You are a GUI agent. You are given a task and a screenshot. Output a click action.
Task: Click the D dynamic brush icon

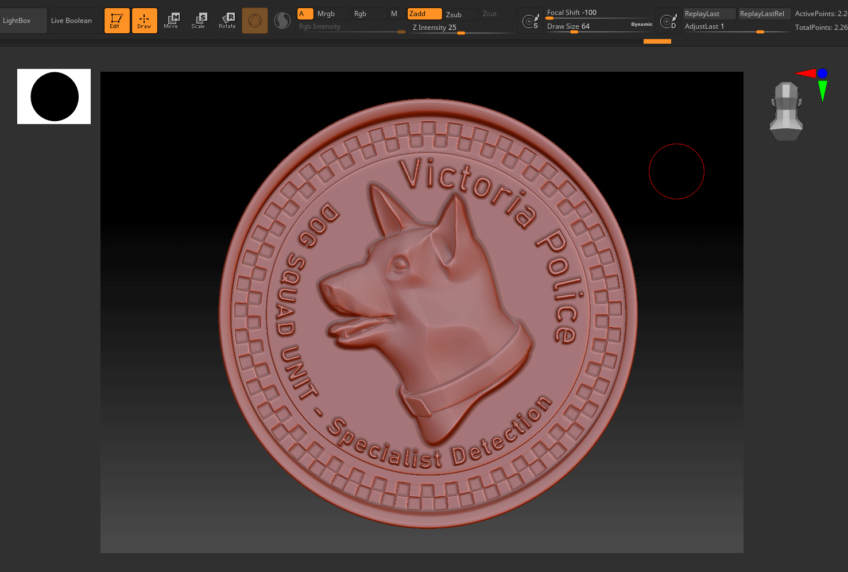pyautogui.click(x=668, y=21)
